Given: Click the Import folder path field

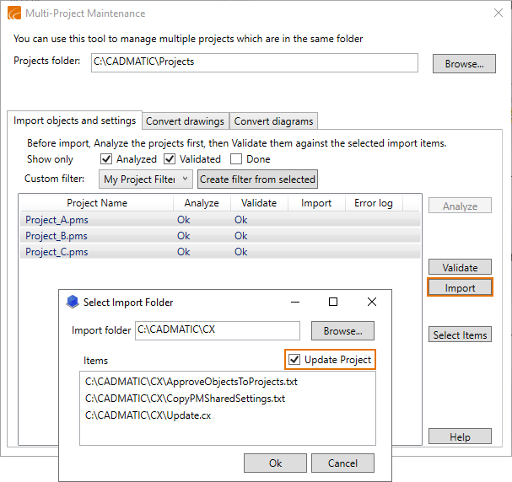Looking at the screenshot, I should click(x=217, y=330).
